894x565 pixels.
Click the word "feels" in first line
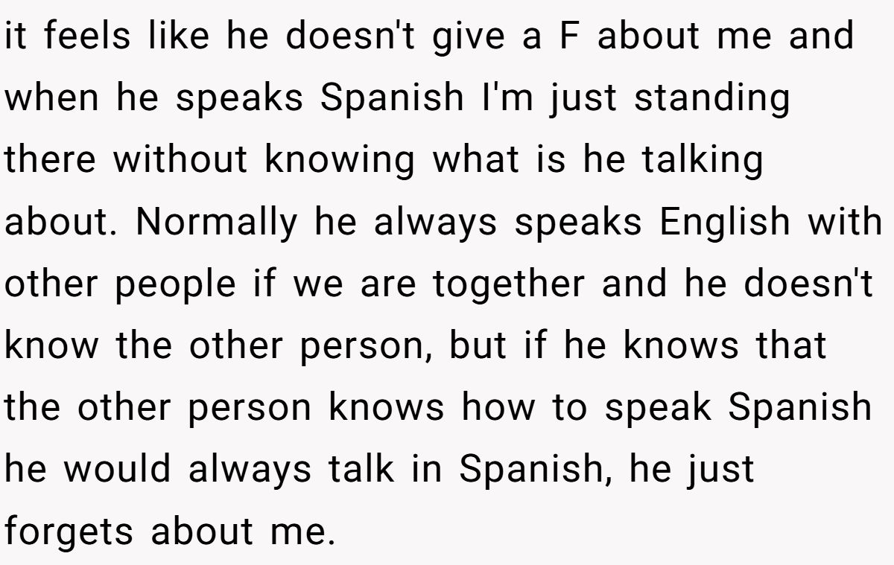(x=81, y=37)
